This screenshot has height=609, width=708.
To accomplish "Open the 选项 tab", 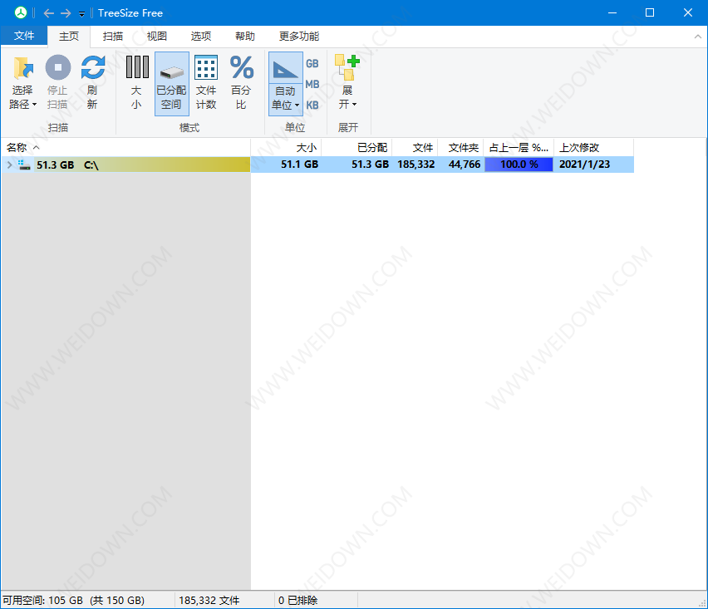I will (201, 36).
